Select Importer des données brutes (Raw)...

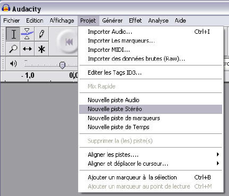pyautogui.click(x=151, y=59)
